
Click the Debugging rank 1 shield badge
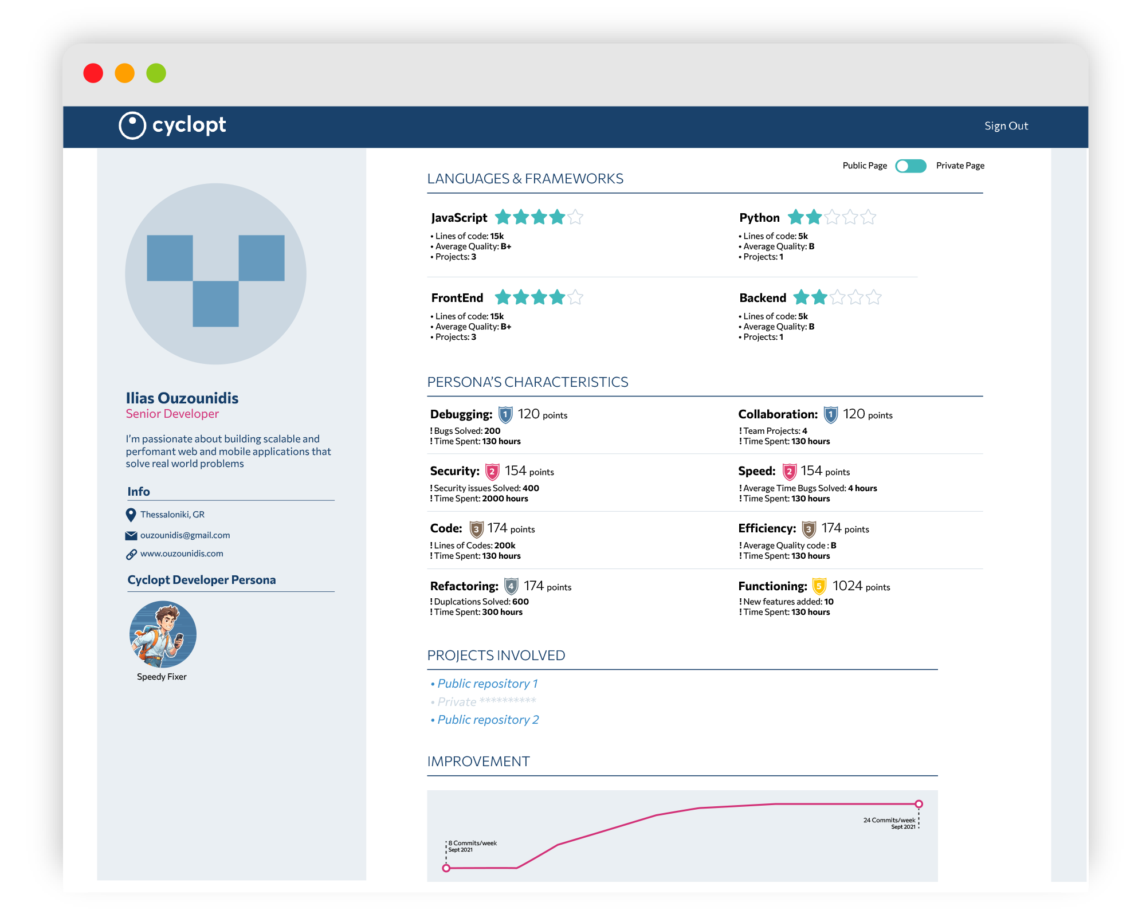(x=505, y=414)
